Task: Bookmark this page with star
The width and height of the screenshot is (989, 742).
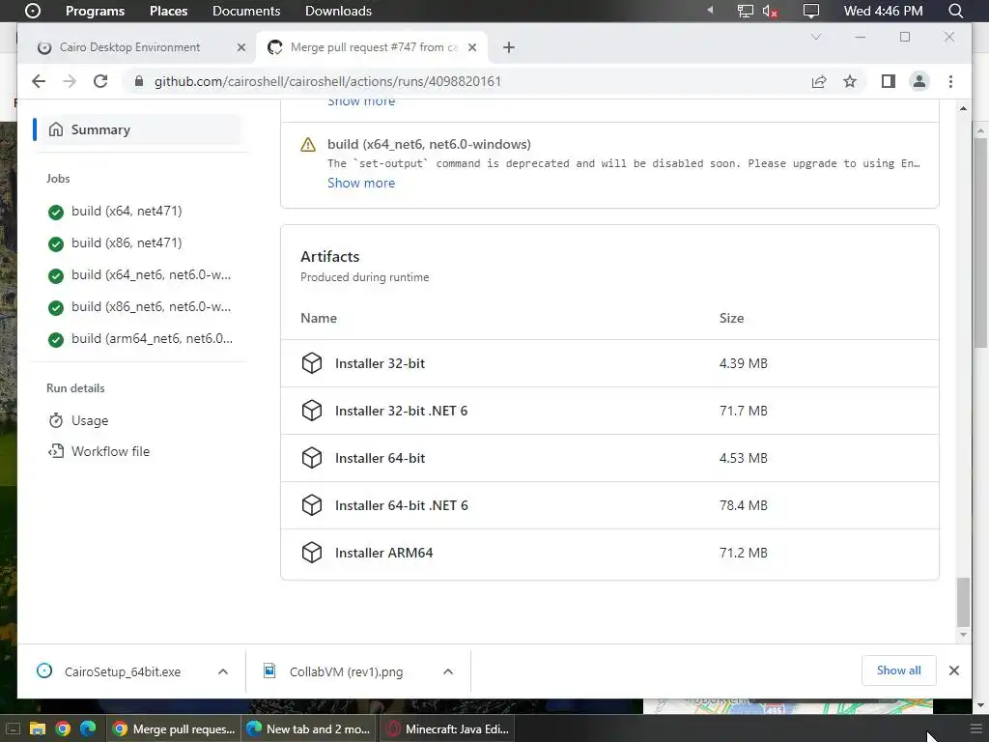Action: pyautogui.click(x=850, y=81)
